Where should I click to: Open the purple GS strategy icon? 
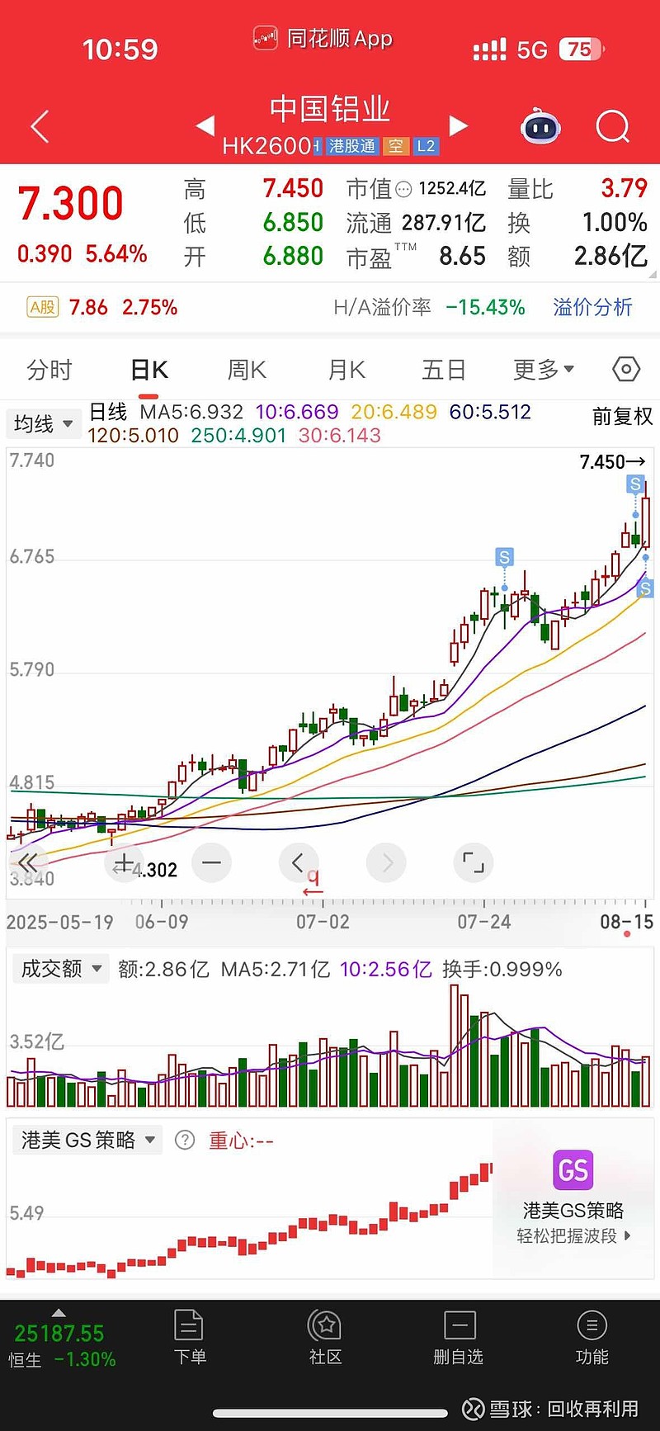pos(573,1169)
